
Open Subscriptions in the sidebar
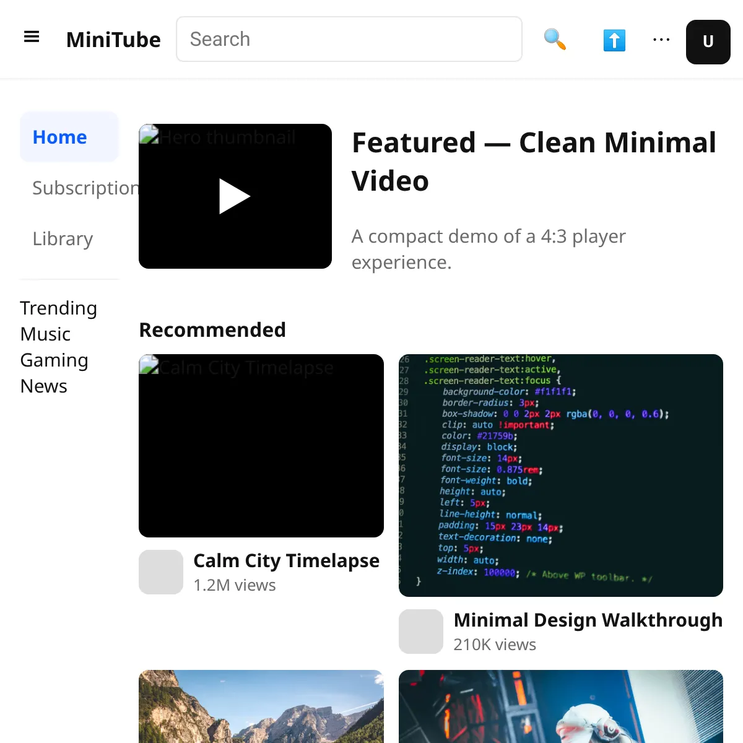[79, 188]
